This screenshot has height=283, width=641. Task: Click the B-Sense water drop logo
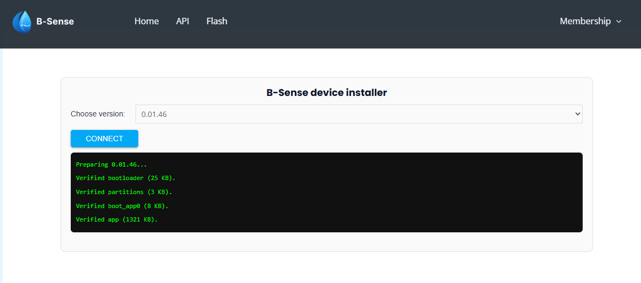tap(22, 22)
